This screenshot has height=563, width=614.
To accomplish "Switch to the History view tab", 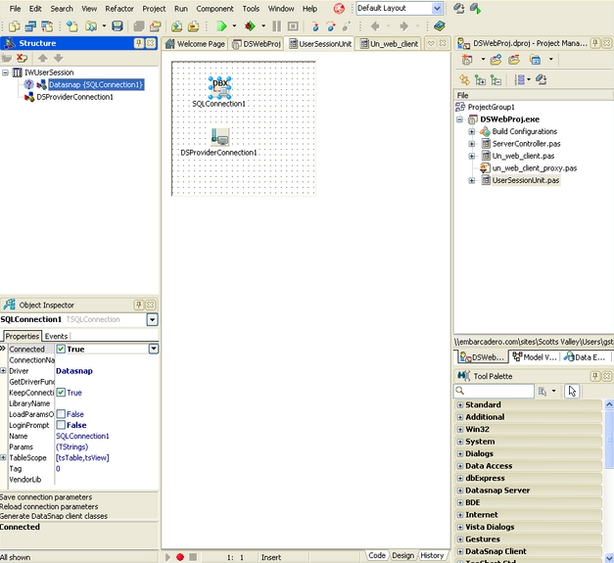I will tap(432, 555).
